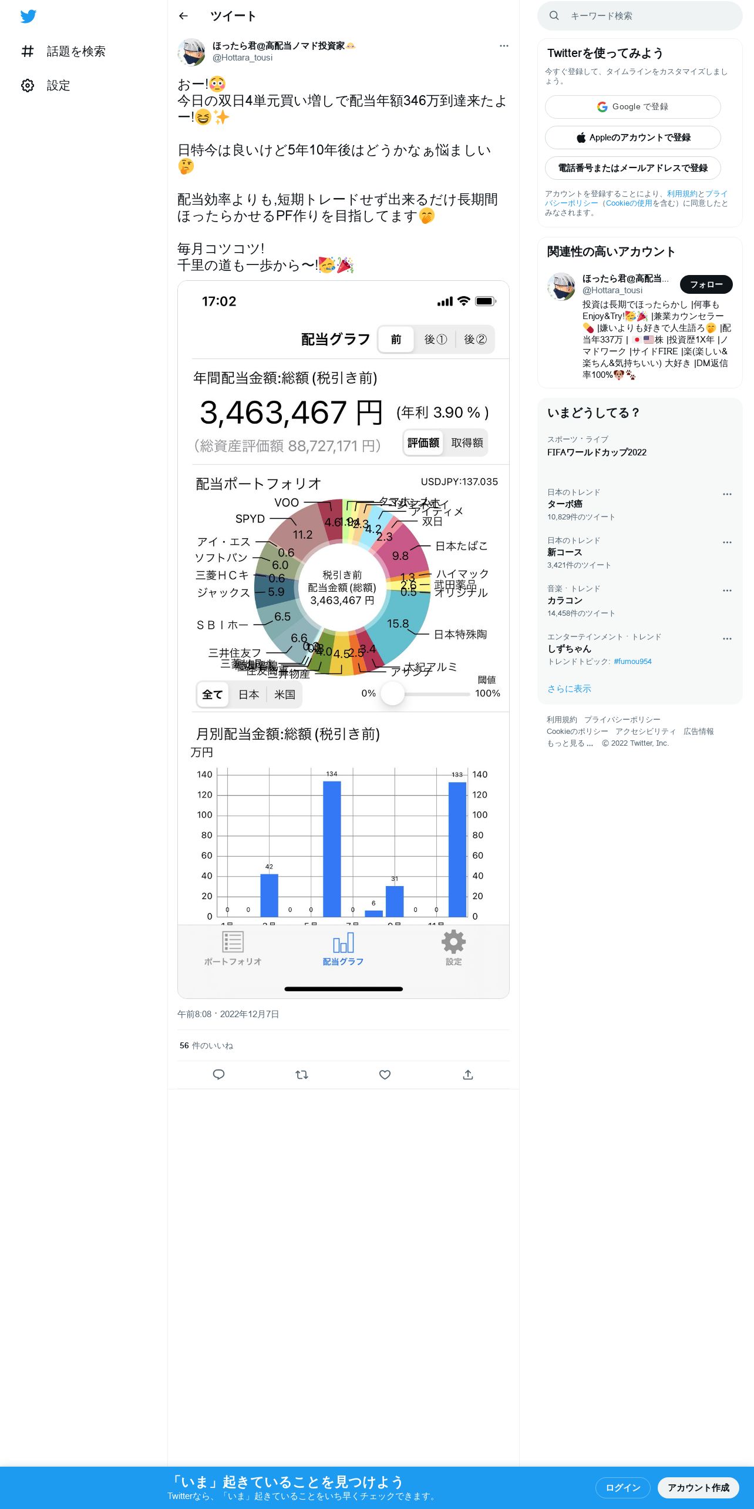
Task: Sign up with Appleのアカウントで登録
Action: click(x=632, y=138)
